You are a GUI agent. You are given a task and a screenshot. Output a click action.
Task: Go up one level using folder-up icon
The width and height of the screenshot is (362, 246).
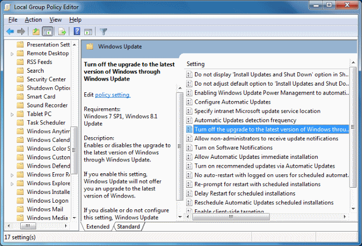coord(36,31)
